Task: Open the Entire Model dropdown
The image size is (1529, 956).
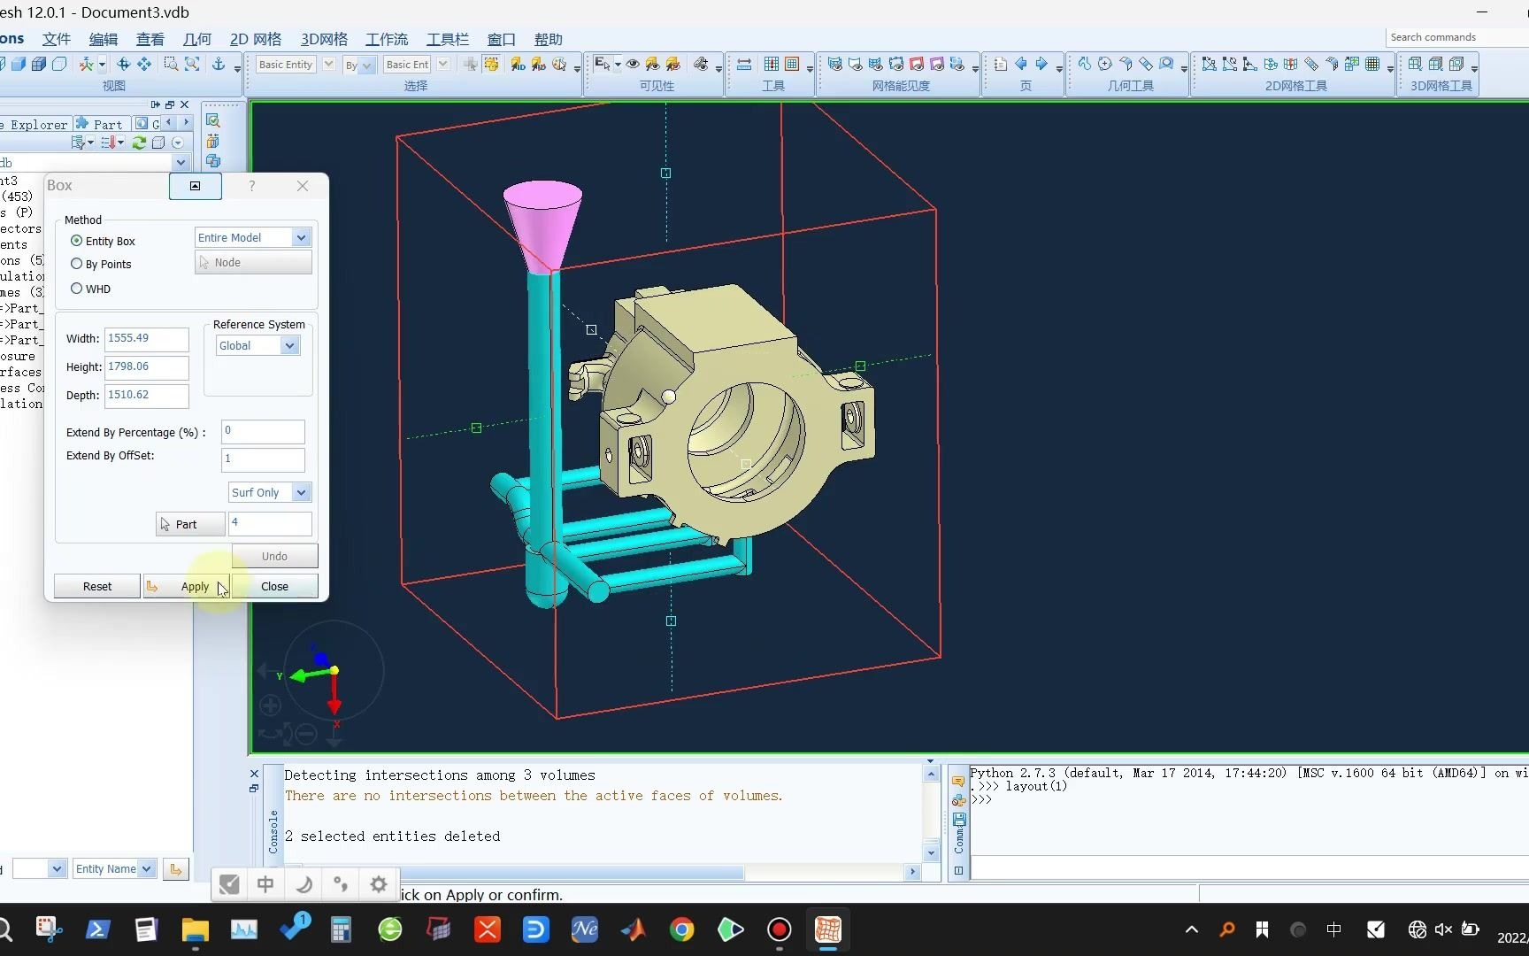Action: click(301, 237)
